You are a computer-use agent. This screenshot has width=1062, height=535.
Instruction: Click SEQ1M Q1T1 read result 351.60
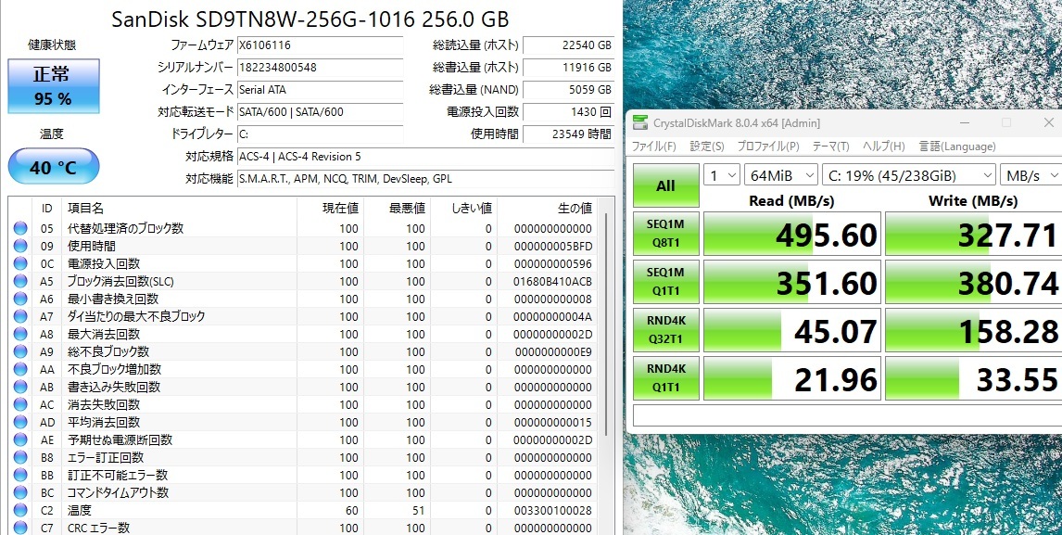tap(791, 282)
